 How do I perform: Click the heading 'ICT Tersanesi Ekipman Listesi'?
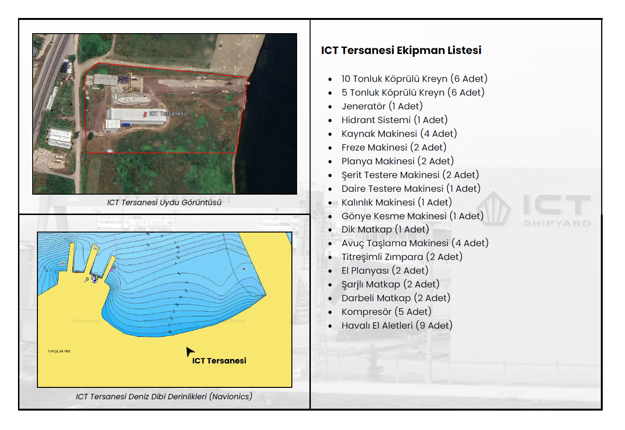[x=401, y=50]
